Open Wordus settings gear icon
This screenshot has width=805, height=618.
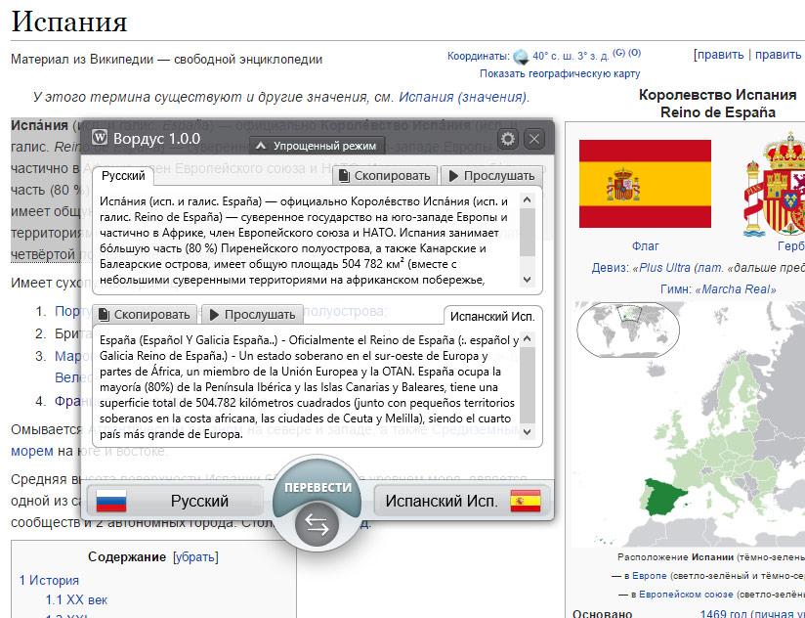[x=508, y=139]
